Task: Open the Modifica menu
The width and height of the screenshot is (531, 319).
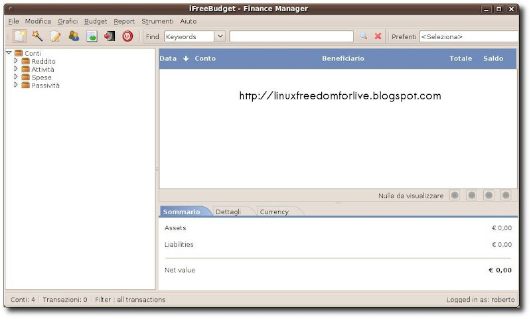Action: (x=38, y=21)
